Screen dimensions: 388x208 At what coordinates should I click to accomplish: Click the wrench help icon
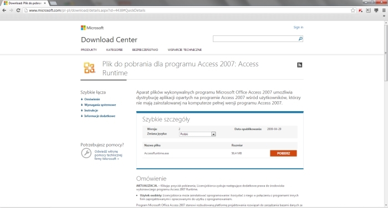click(86, 153)
